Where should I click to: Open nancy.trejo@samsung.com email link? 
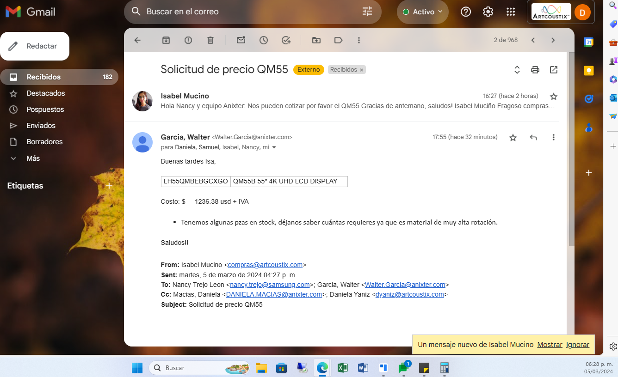coord(270,285)
